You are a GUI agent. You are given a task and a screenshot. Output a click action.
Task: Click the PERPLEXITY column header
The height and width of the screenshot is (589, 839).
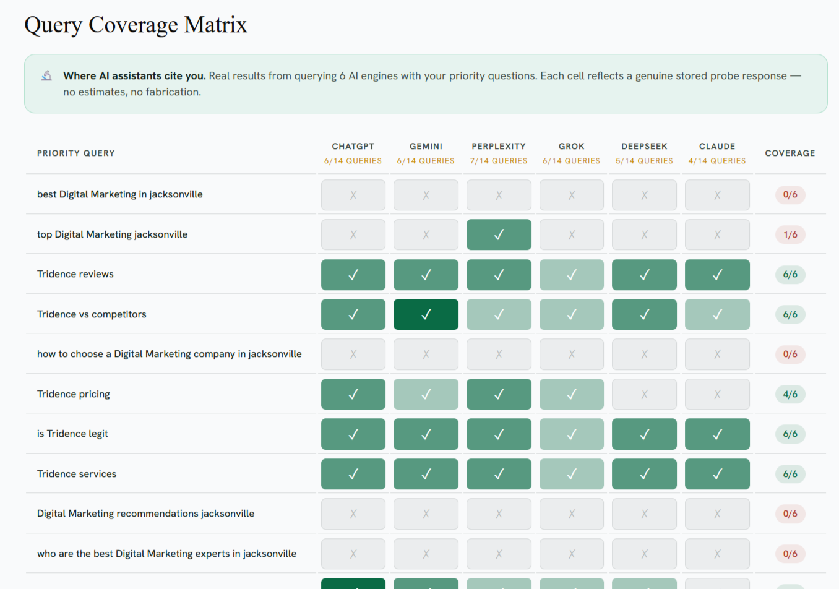point(499,147)
